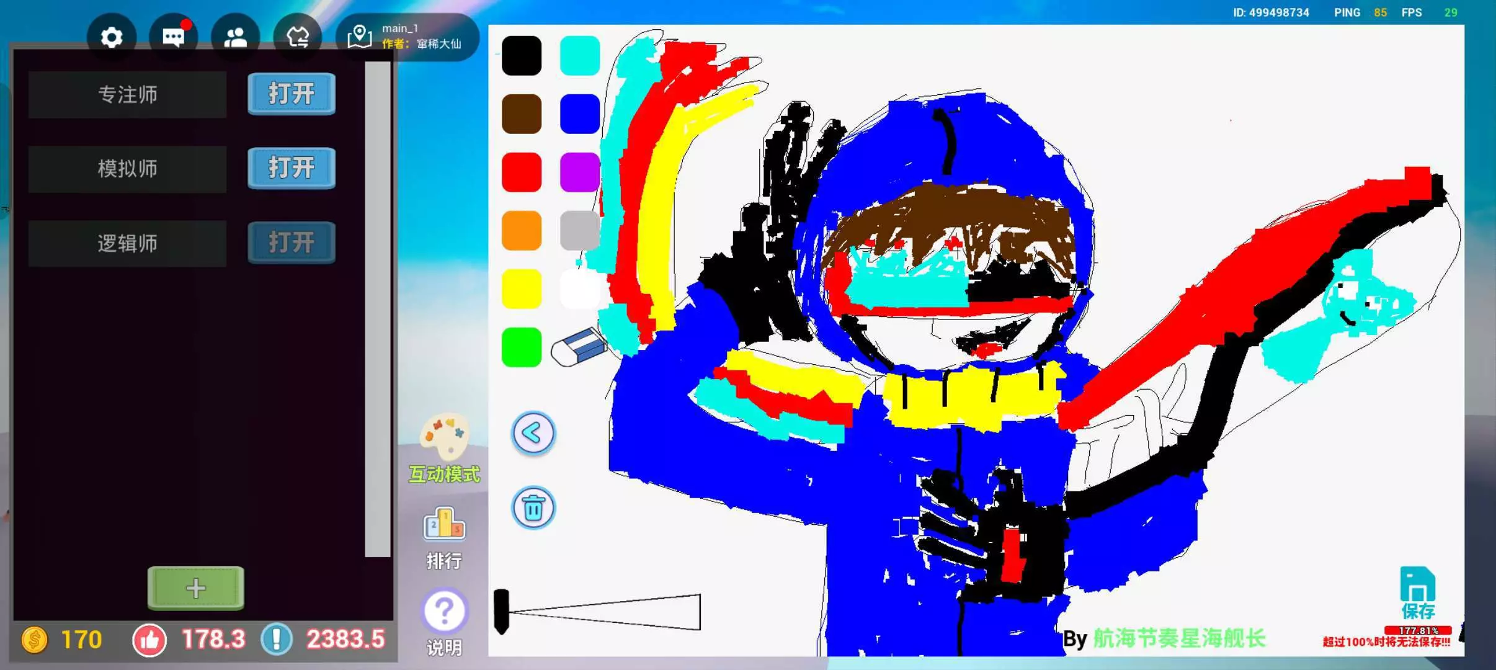Open the settings gear icon
The width and height of the screenshot is (1496, 670).
coord(112,38)
